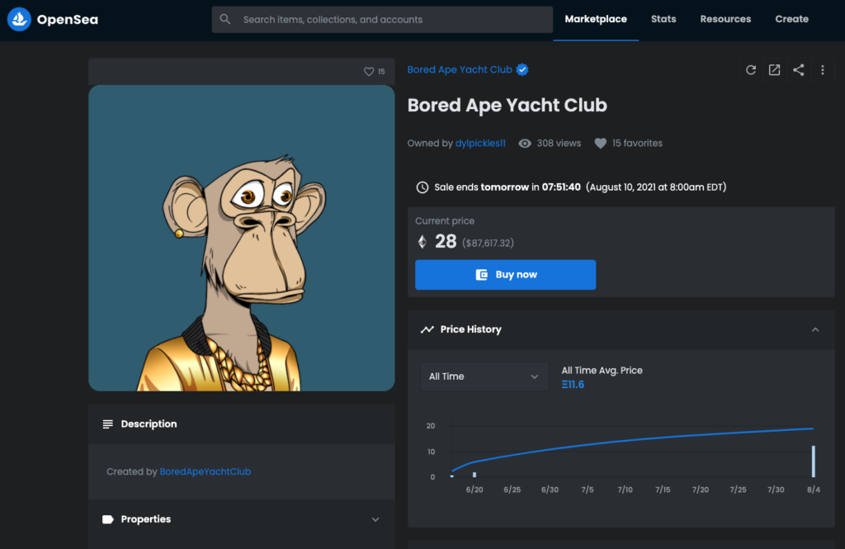This screenshot has height=549, width=845.
Task: Click the OpenSea wordmark text
Action: (68, 20)
